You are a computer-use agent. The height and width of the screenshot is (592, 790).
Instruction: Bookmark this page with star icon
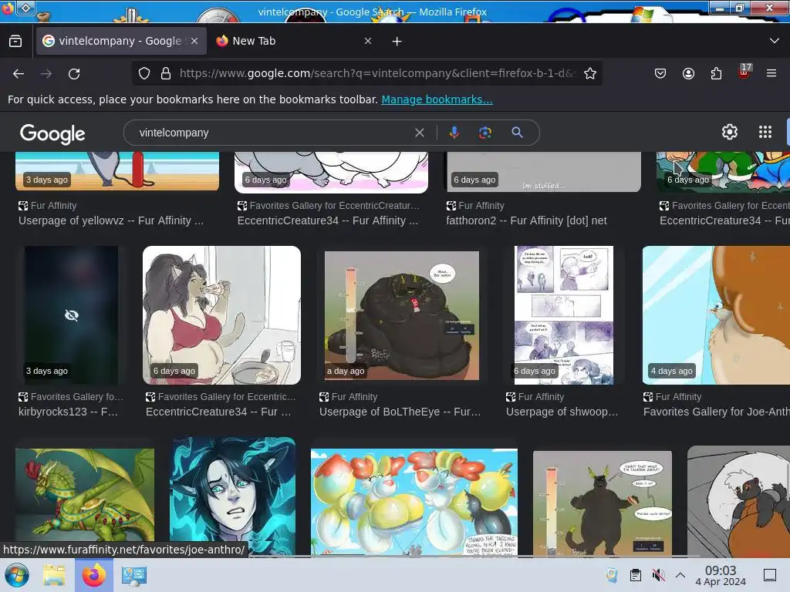(x=590, y=73)
